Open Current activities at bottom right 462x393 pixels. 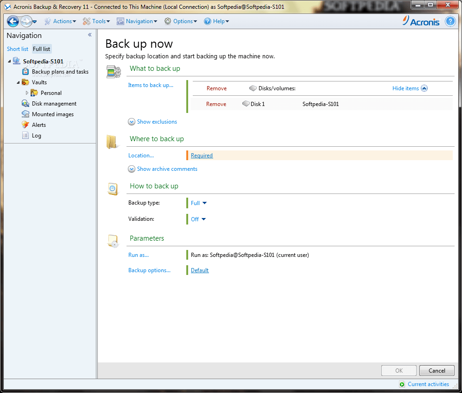[x=428, y=384]
